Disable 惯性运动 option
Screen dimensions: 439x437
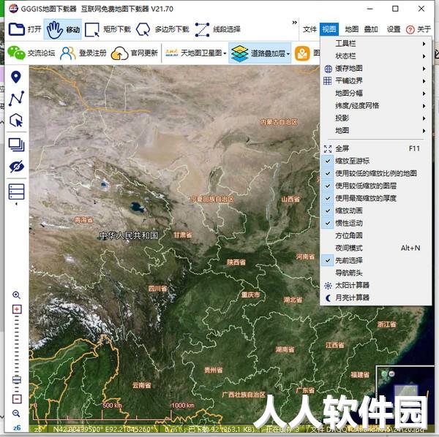pos(376,223)
